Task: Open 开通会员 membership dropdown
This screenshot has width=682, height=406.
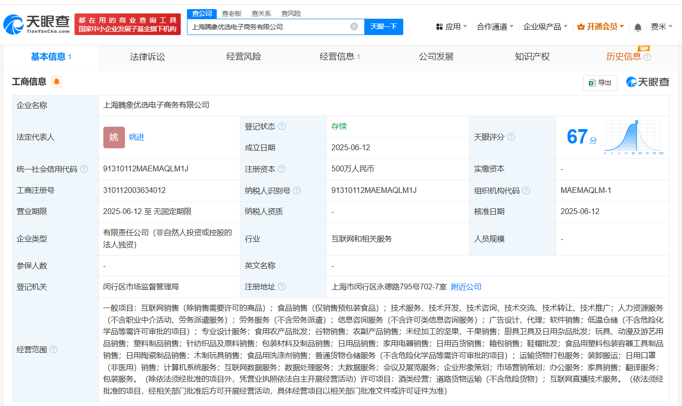Action: (601, 27)
